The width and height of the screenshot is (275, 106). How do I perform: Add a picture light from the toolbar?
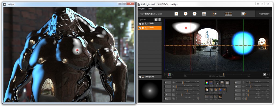coord(204,14)
